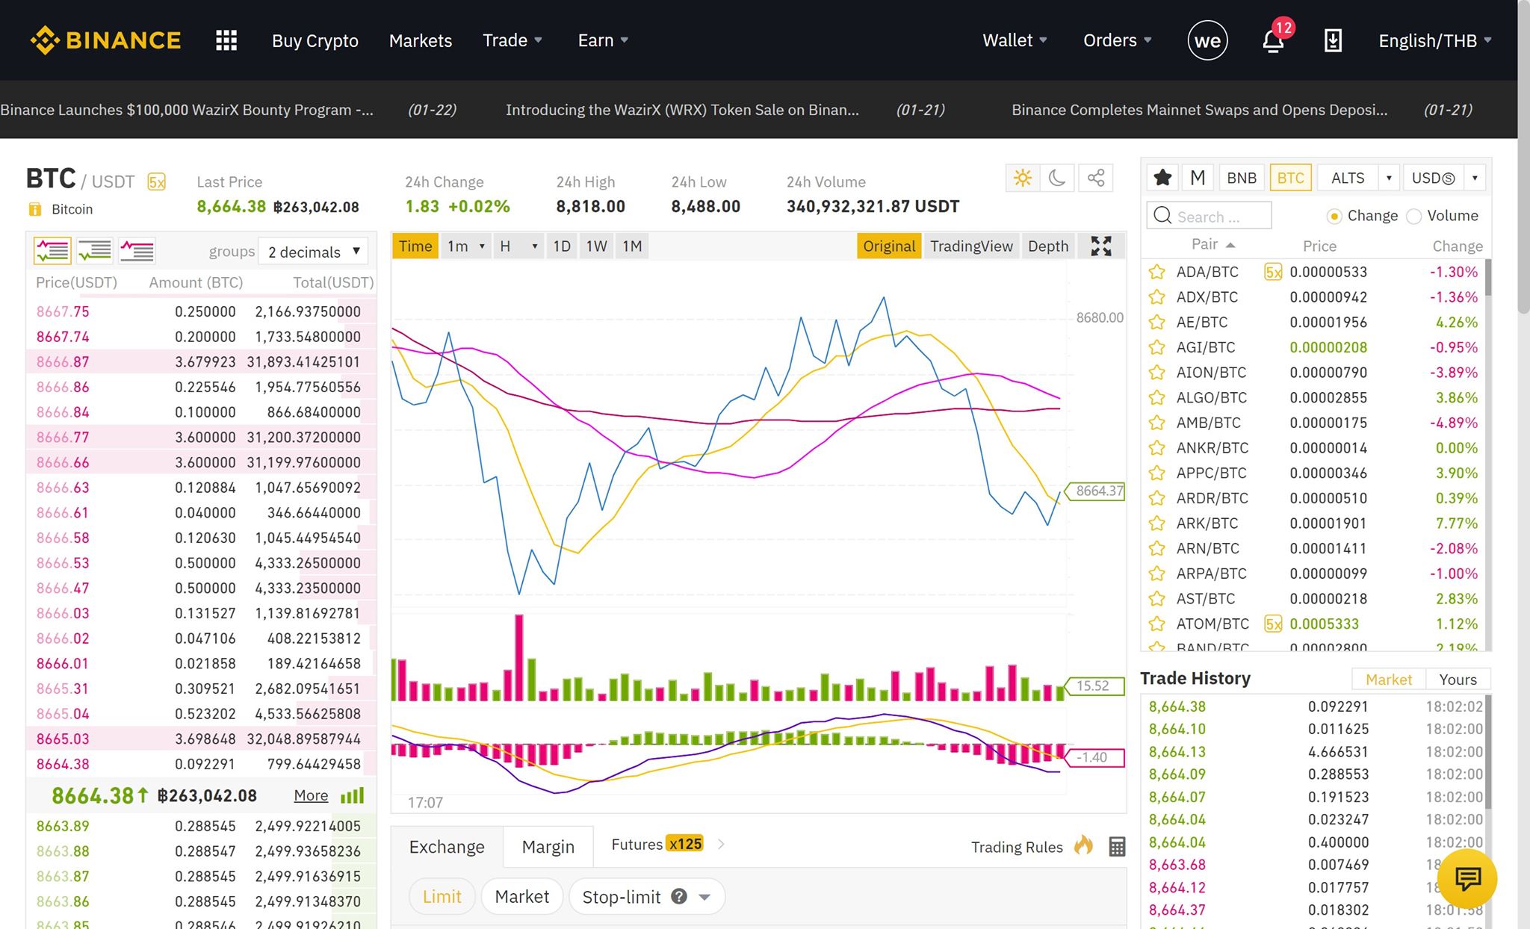Click the pair Search input field
This screenshot has width=1530, height=929.
pyautogui.click(x=1209, y=216)
